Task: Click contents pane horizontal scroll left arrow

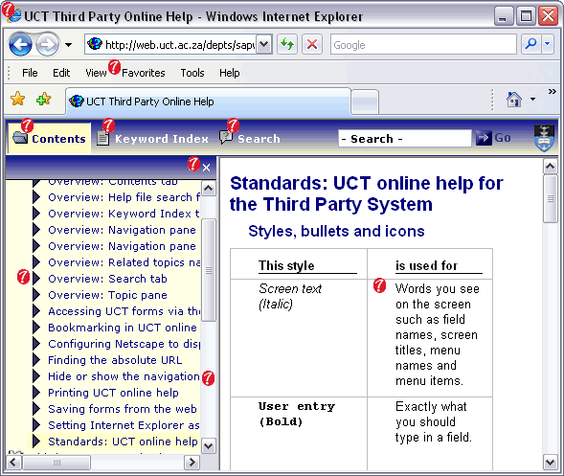Action: click(13, 462)
